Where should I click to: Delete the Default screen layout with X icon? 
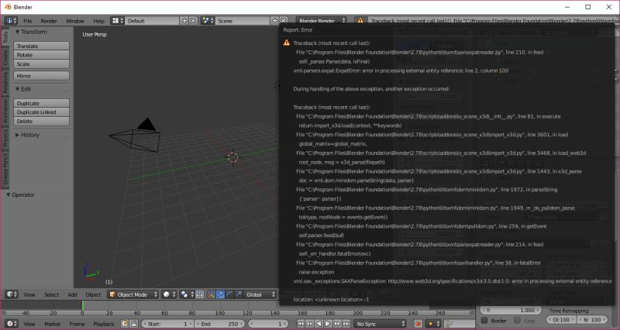tap(193, 21)
